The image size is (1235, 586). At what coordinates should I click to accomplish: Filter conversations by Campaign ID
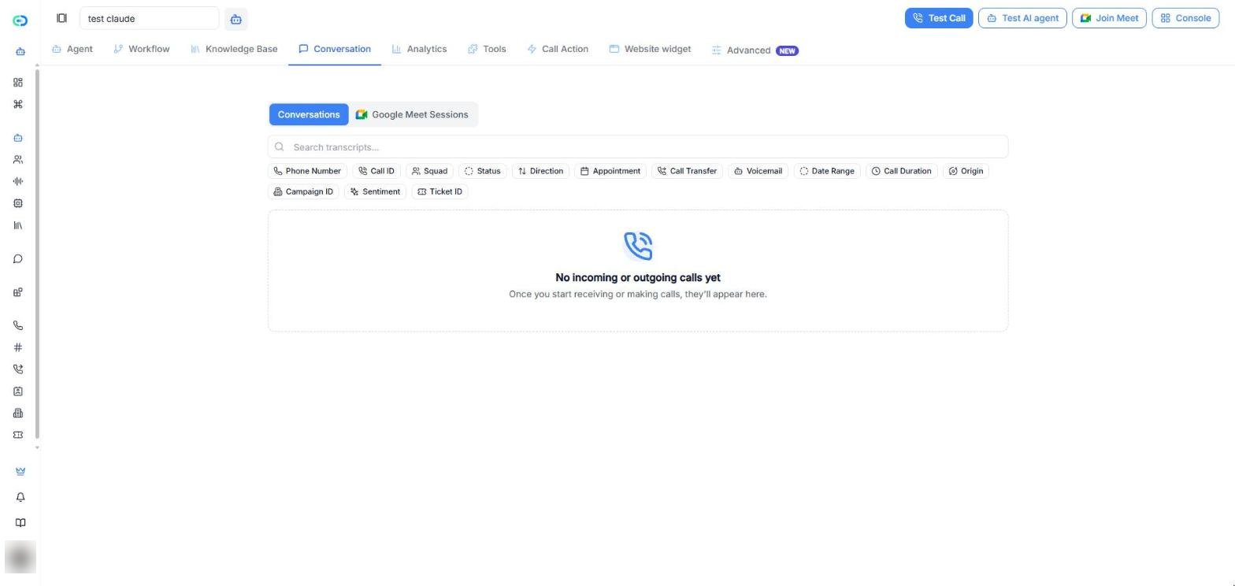tap(303, 191)
